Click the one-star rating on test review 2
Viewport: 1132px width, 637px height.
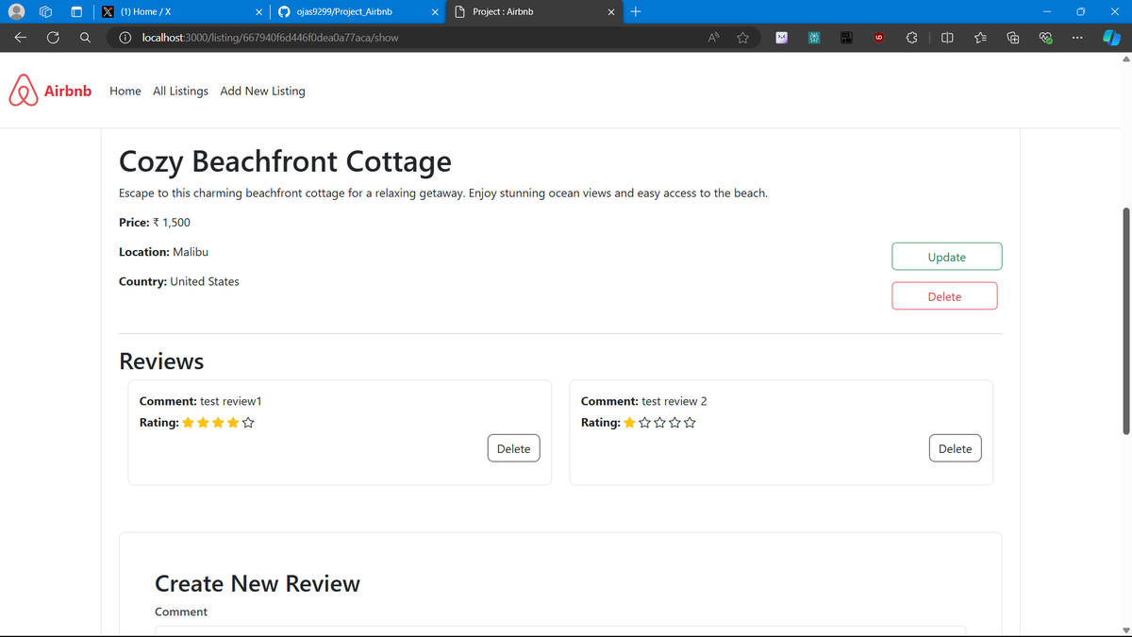(x=660, y=423)
